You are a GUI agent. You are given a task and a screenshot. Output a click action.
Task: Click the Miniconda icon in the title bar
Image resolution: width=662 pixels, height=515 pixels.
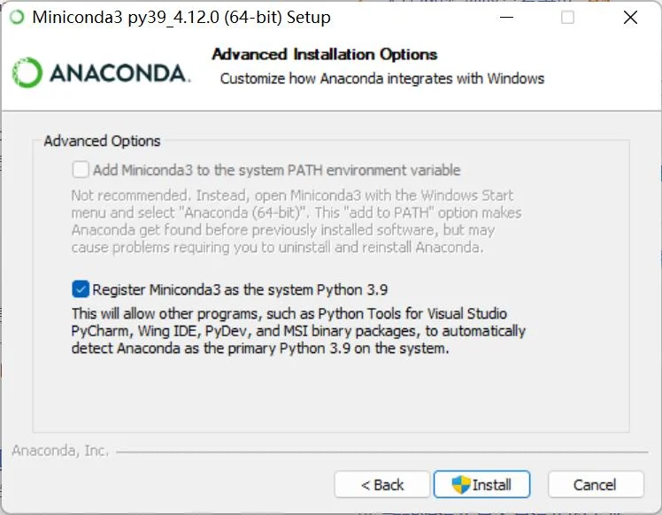point(17,17)
